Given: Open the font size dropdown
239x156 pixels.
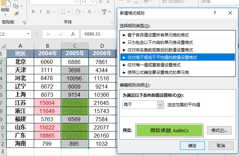Looking at the screenshot, I should tap(93, 2).
